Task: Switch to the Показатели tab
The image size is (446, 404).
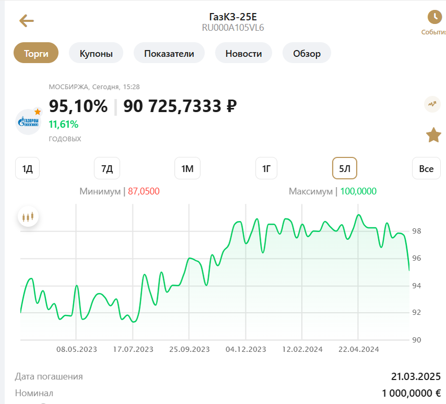Action: click(169, 53)
